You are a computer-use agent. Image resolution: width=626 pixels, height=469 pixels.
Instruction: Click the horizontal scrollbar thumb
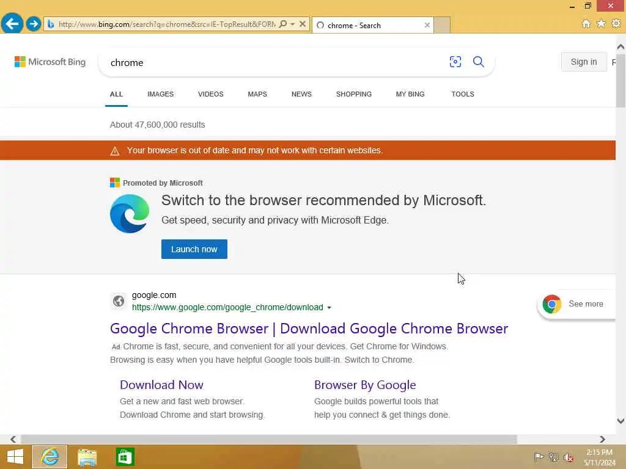[269, 439]
